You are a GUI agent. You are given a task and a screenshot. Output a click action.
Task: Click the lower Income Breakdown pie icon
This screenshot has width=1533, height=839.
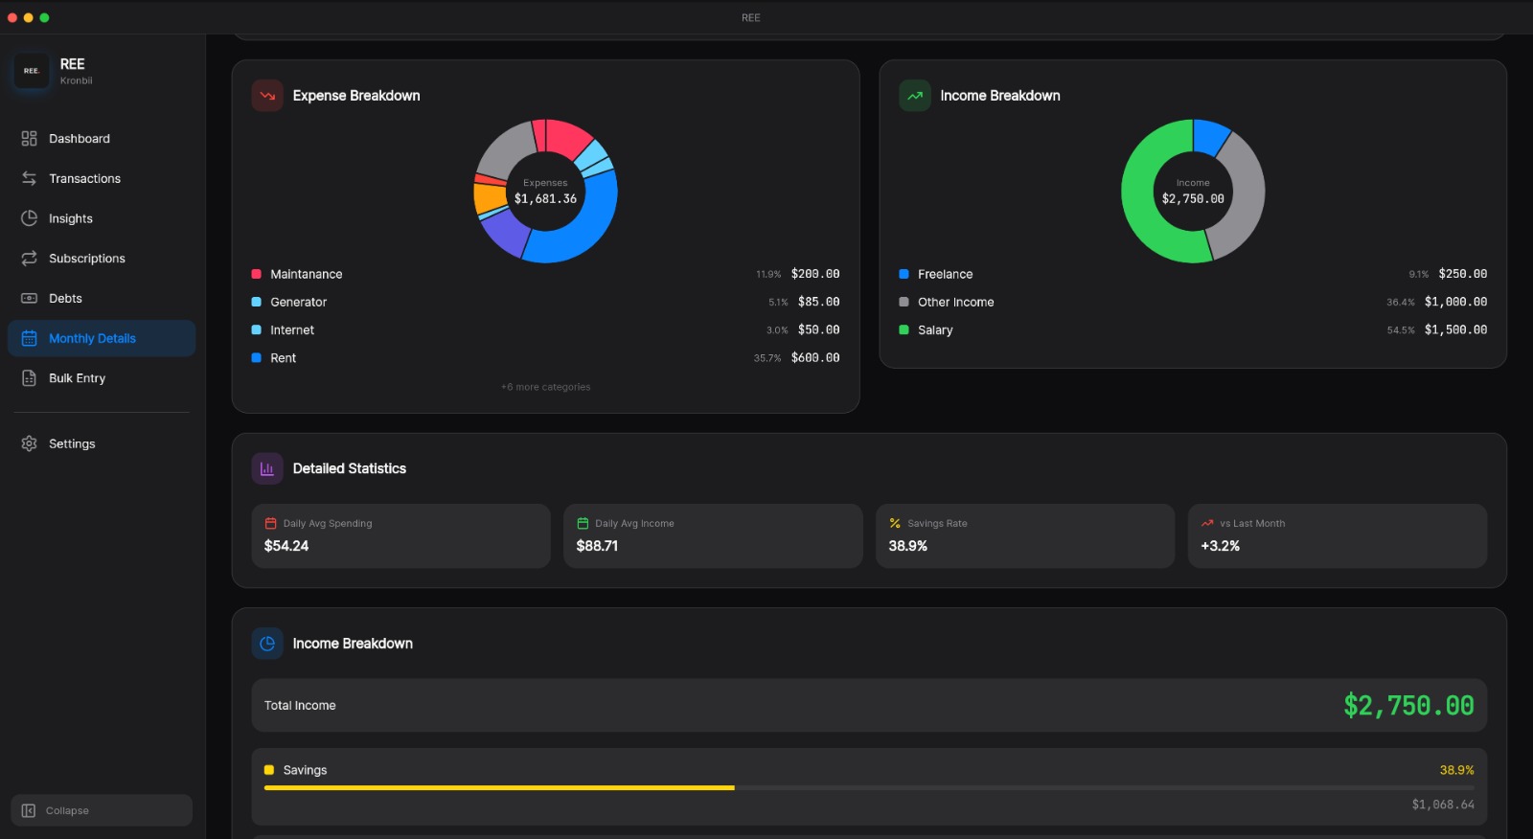point(267,644)
